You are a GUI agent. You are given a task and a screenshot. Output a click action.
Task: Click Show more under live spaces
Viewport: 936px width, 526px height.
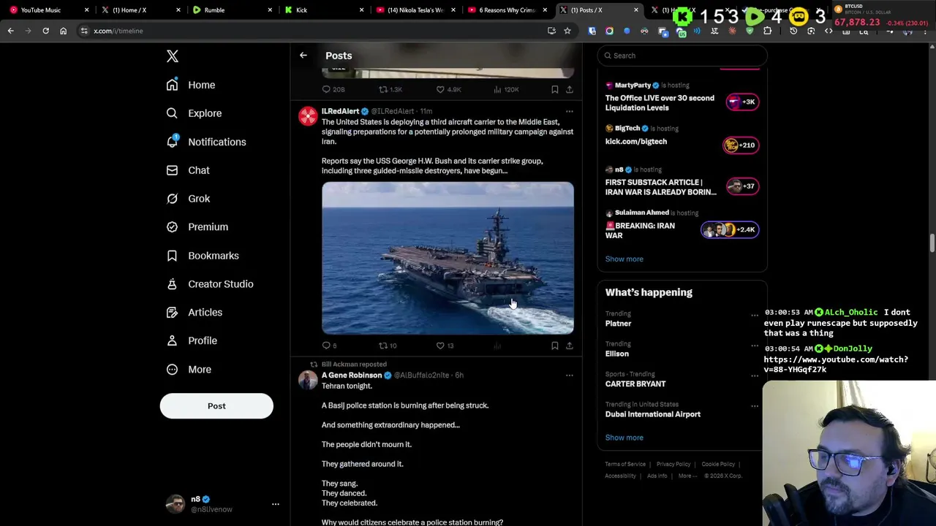point(624,259)
